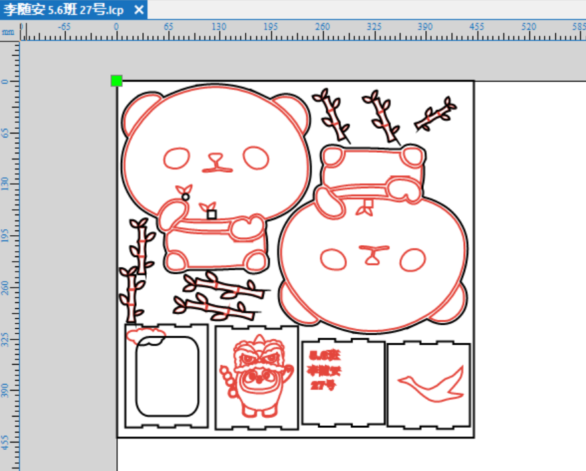Select the red cloud shape above rounded rectangle
Viewport: 586px width, 471px height.
(146, 334)
